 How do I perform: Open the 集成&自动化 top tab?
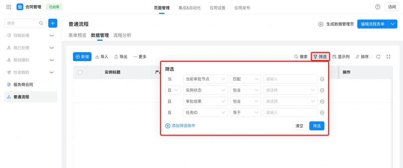tap(190, 7)
